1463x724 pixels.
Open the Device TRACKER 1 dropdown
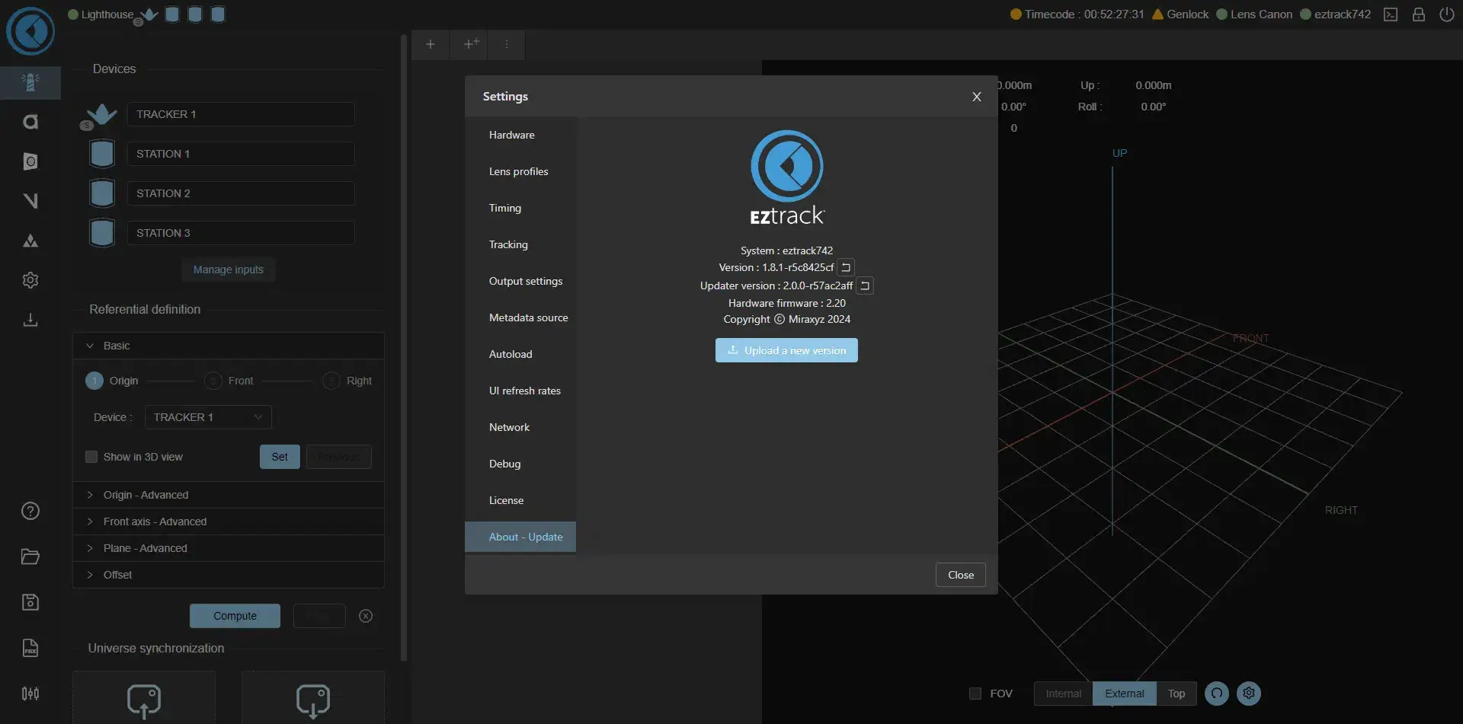pyautogui.click(x=208, y=417)
